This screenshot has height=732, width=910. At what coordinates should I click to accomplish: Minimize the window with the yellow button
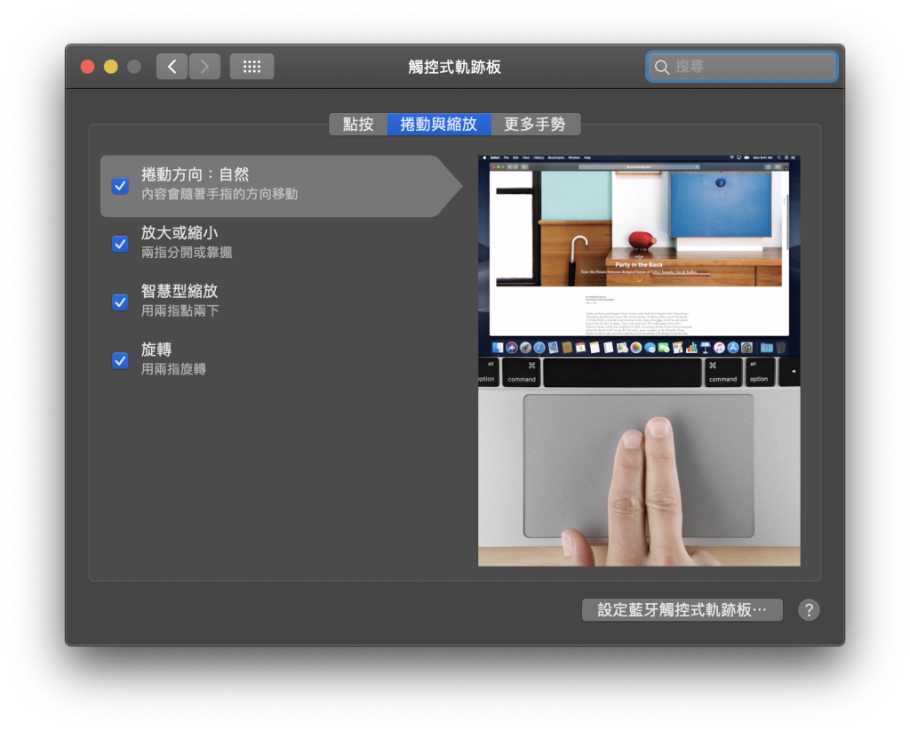point(111,67)
